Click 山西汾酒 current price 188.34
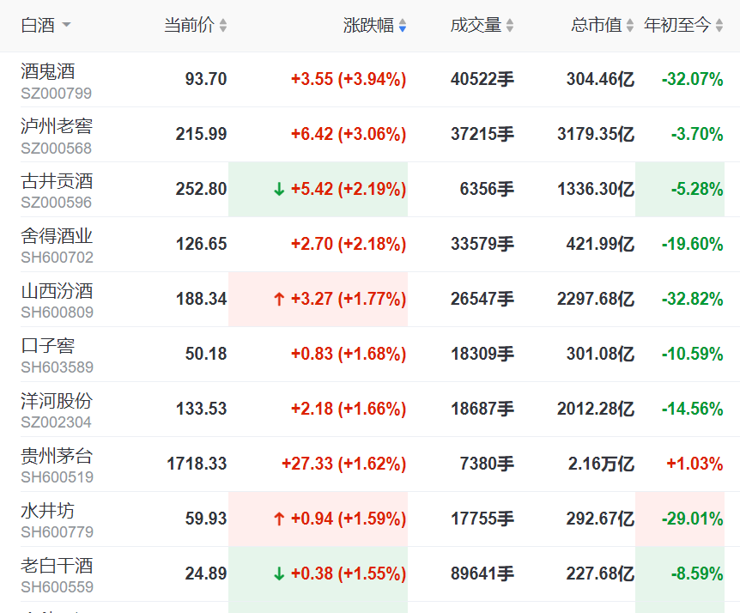740x613 pixels. (202, 299)
